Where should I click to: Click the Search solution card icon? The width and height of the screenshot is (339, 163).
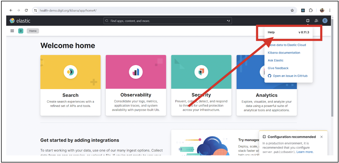[70, 72]
